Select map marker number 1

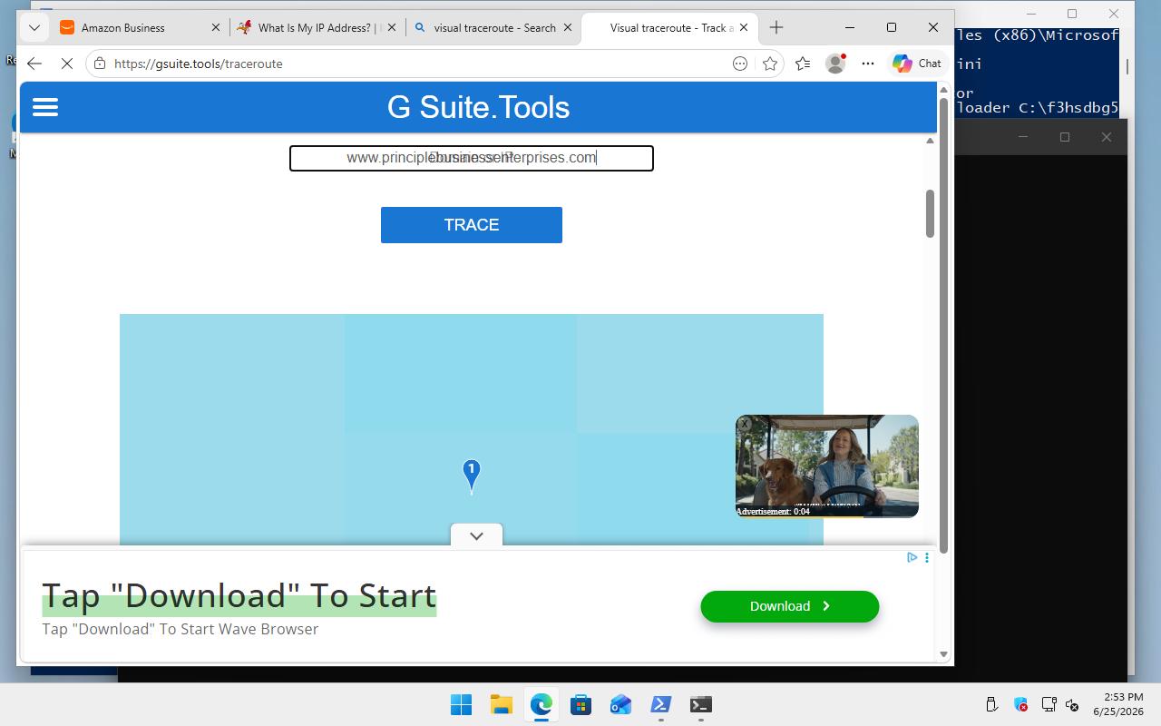[472, 474]
